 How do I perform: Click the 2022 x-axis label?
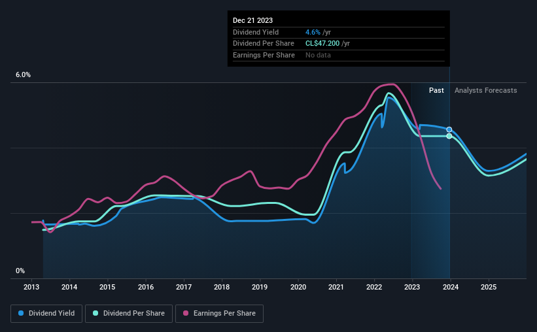click(374, 287)
